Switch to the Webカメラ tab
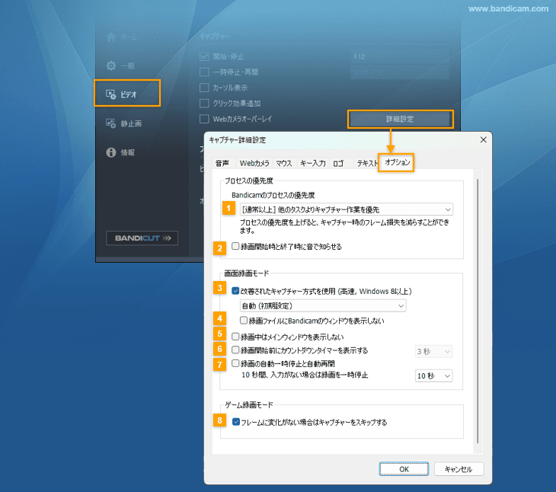 coord(254,163)
